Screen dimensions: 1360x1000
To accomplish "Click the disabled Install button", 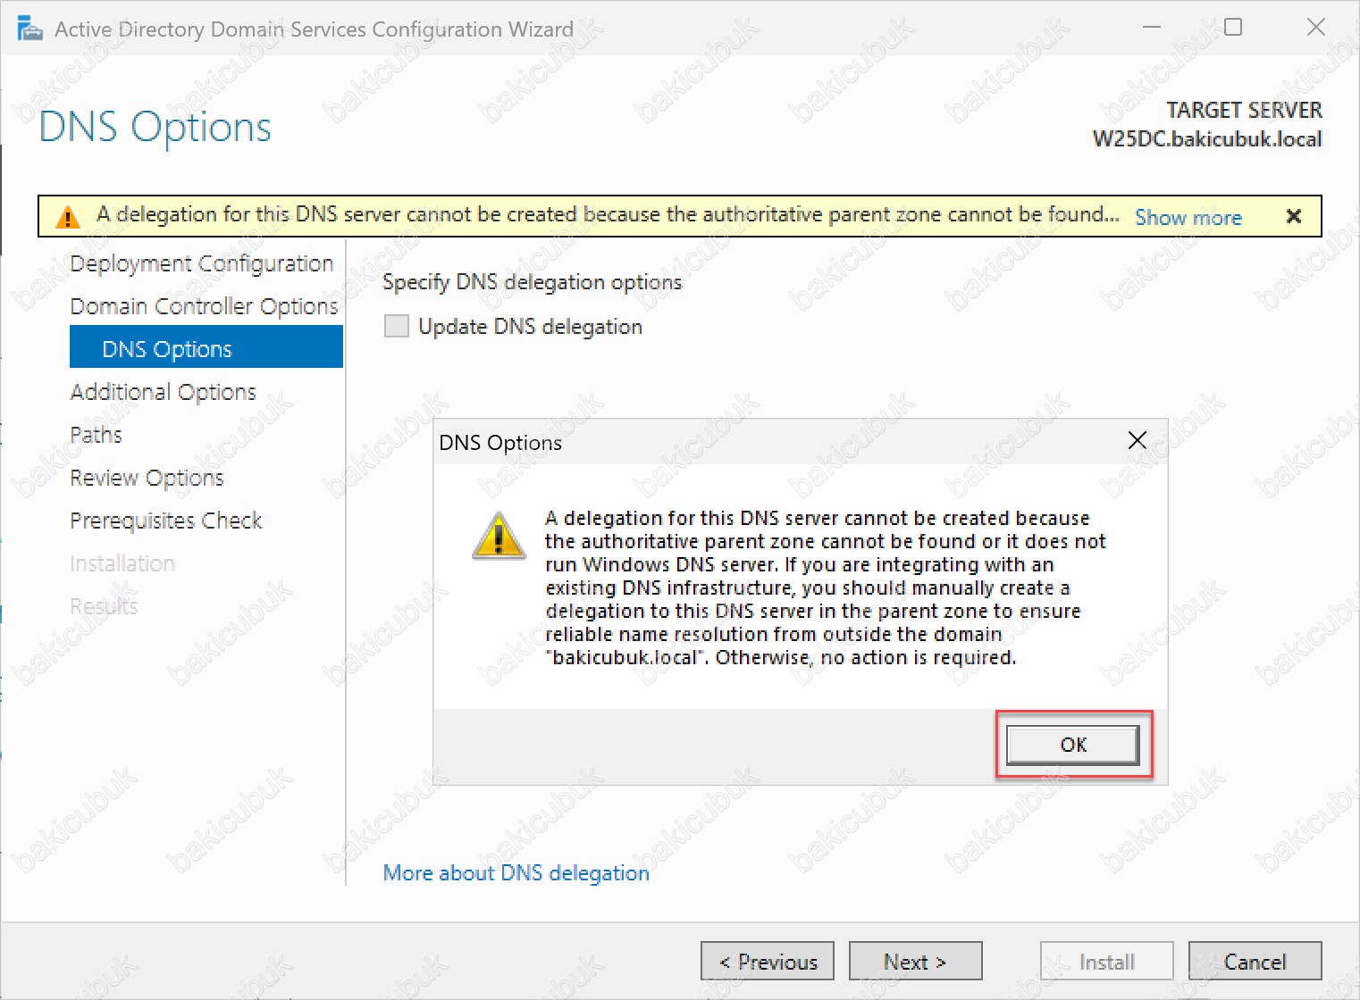I will pos(1106,962).
